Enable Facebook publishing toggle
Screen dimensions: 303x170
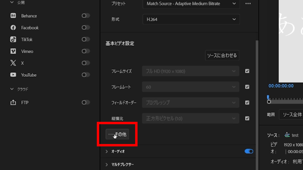[86, 27]
